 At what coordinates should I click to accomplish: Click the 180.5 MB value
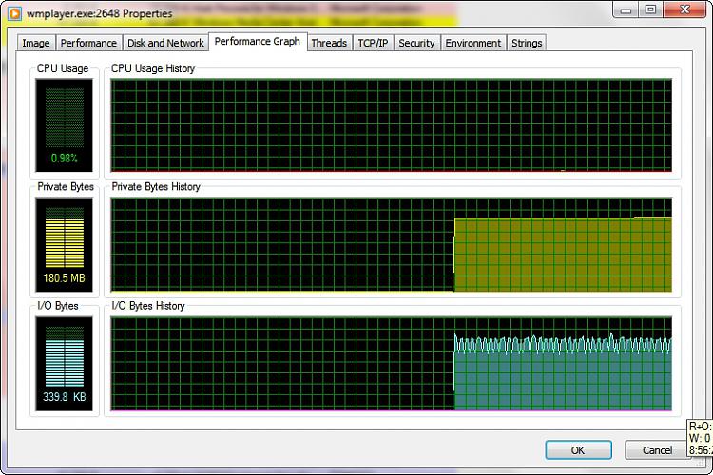click(64, 277)
